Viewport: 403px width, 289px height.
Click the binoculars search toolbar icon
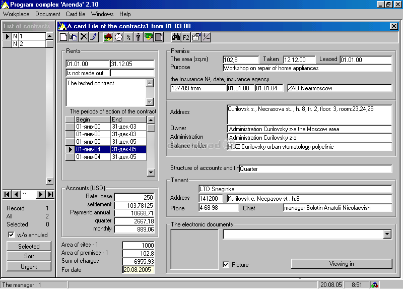176,37
